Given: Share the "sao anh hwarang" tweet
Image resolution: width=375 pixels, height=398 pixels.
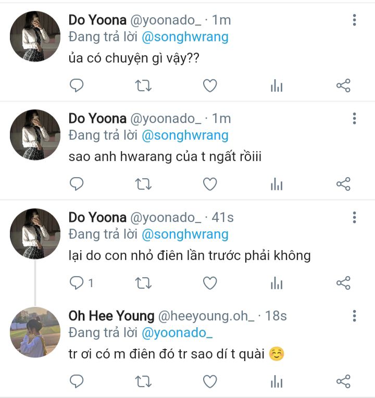Looking at the screenshot, I should (343, 184).
